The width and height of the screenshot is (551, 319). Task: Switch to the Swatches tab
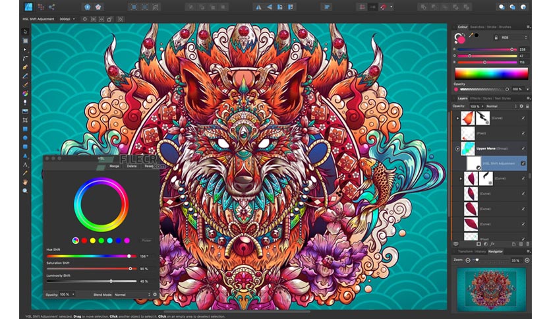(477, 27)
